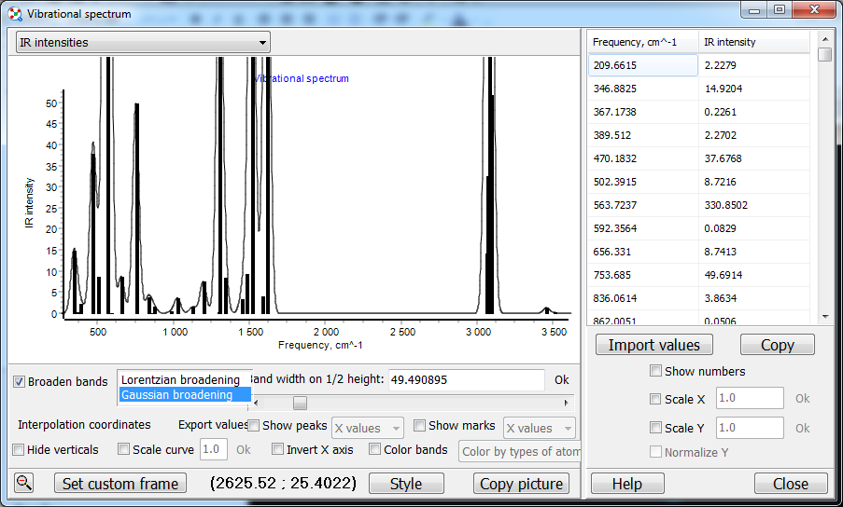Click the band width slider handle
The image size is (843, 507).
click(x=300, y=403)
